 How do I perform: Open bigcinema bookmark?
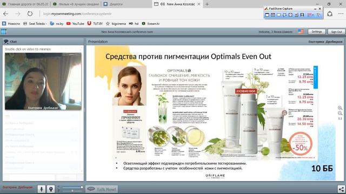(x=116, y=24)
